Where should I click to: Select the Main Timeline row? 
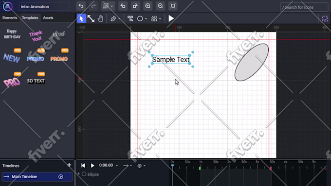[37, 176]
